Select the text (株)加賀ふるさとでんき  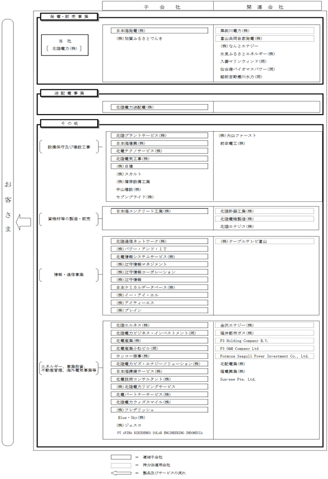pyautogui.click(x=139, y=39)
